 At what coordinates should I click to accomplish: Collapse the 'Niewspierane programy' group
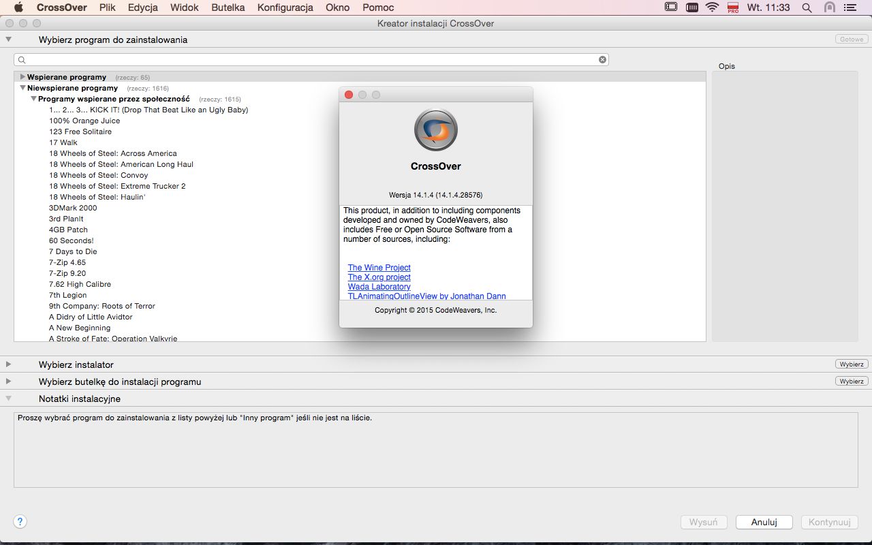22,88
